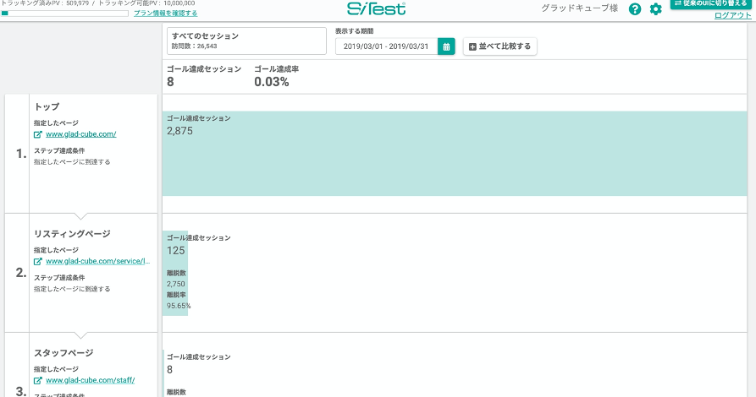Click external link icon beside www.glad-cube.com/

pos(38,134)
